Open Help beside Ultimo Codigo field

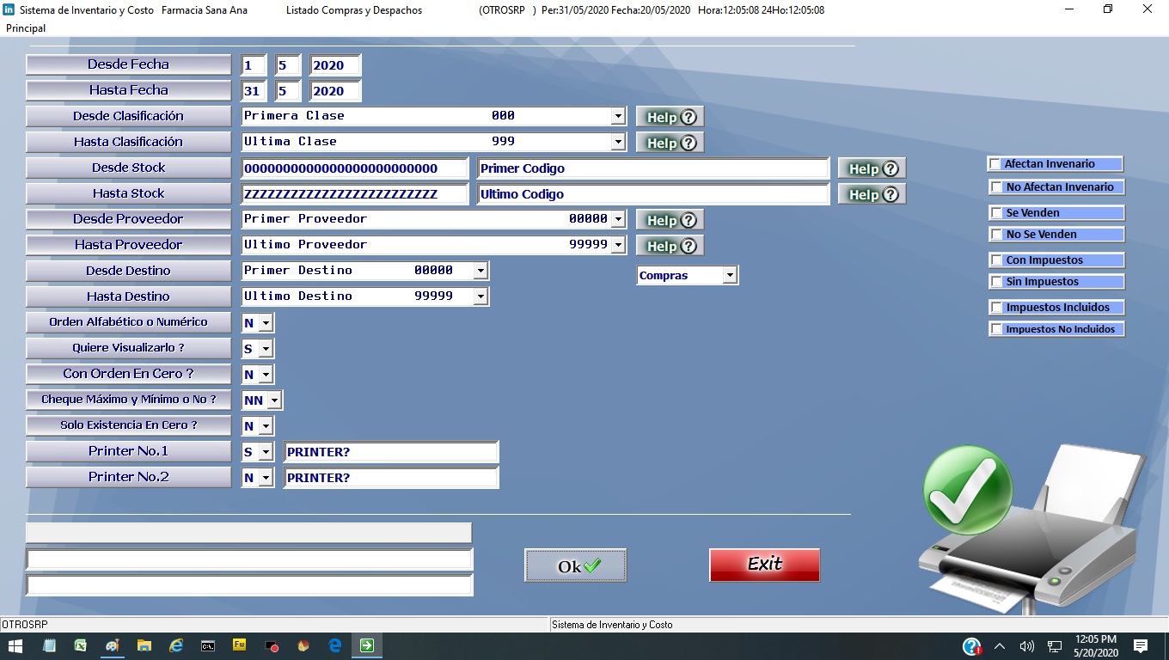[x=872, y=194]
